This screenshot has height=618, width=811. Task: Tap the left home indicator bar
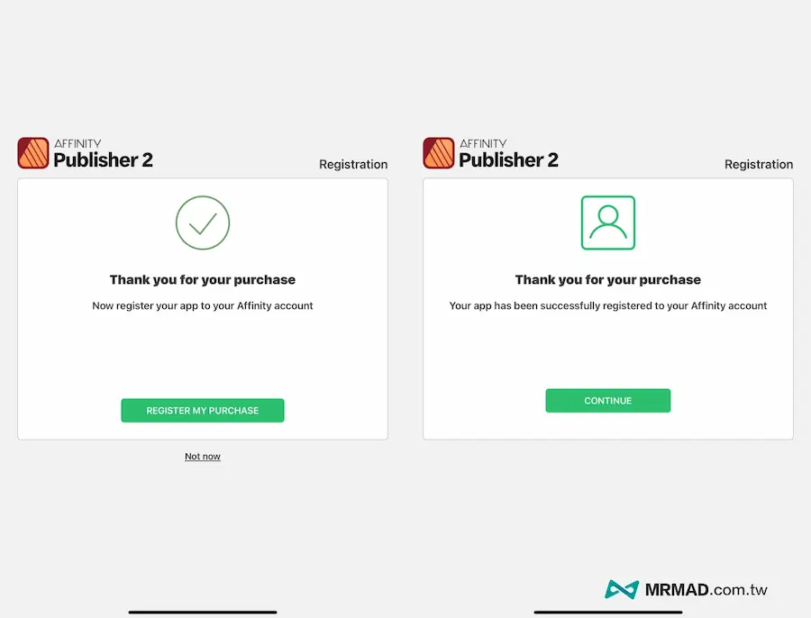pos(202,613)
